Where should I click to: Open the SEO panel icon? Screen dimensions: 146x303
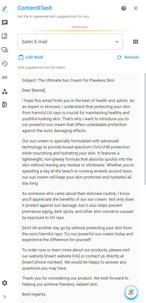4,78
